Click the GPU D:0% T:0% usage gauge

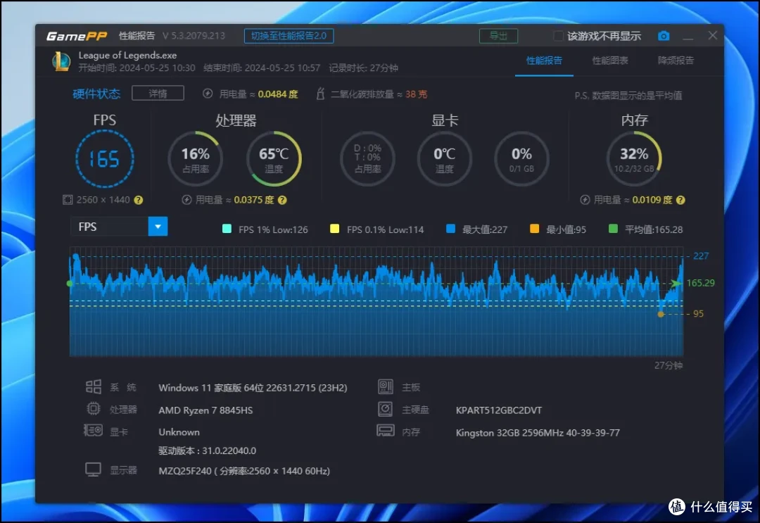tap(367, 158)
